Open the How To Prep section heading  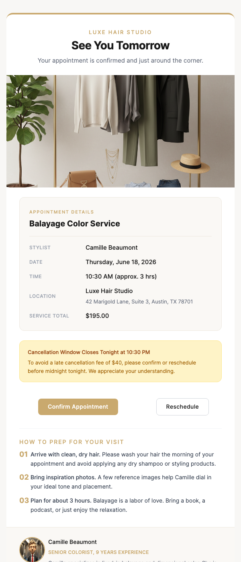pyautogui.click(x=71, y=442)
